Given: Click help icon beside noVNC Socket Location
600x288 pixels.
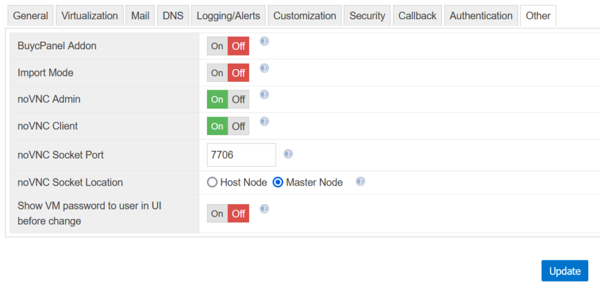Looking at the screenshot, I should pyautogui.click(x=360, y=181).
